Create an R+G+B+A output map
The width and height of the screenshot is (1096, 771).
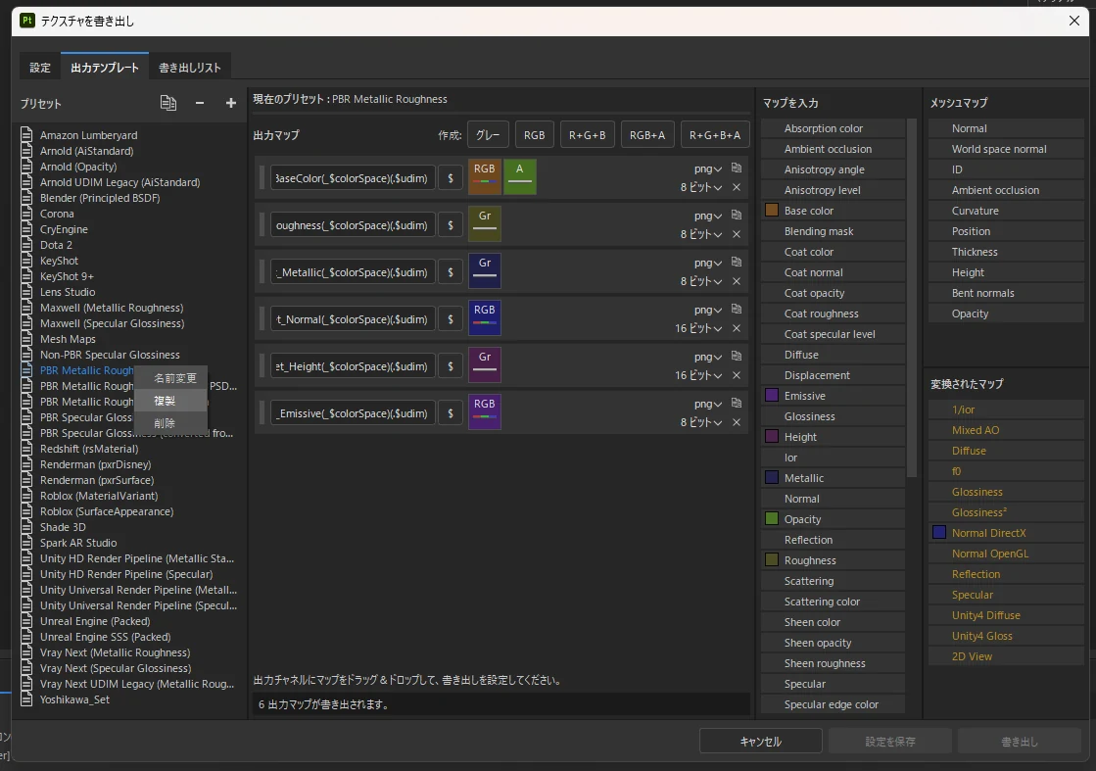click(715, 134)
